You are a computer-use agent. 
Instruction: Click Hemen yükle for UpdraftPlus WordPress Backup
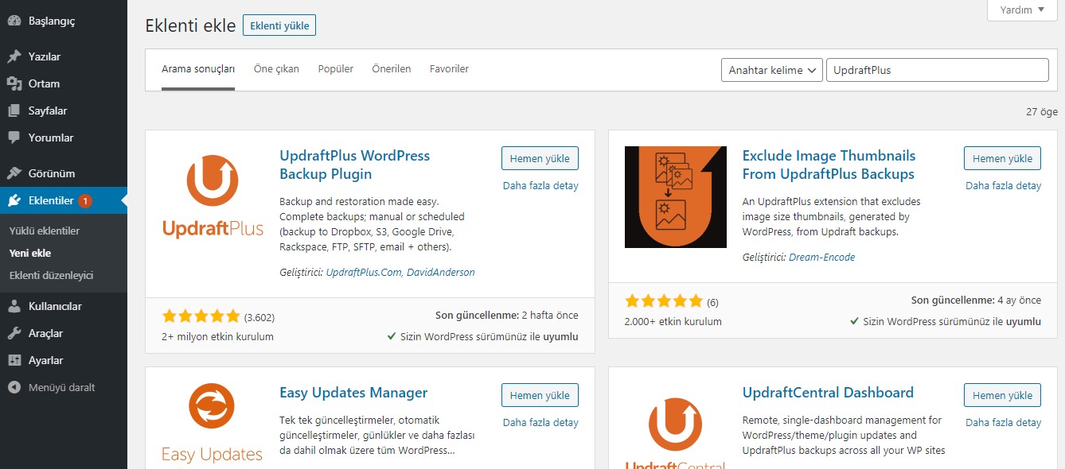pos(540,158)
